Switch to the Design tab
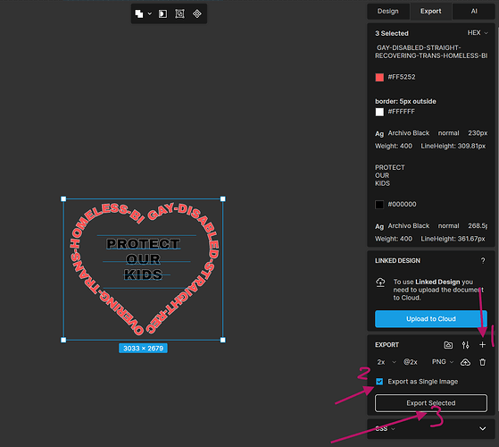The height and width of the screenshot is (447, 499). 388,11
